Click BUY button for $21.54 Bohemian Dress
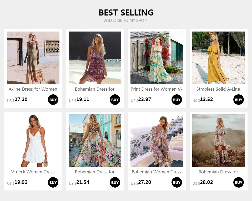Image resolution: width=252 pixels, height=201 pixels. tap(115, 182)
